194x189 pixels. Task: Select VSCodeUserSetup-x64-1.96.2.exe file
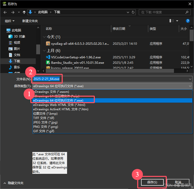click(x=76, y=57)
